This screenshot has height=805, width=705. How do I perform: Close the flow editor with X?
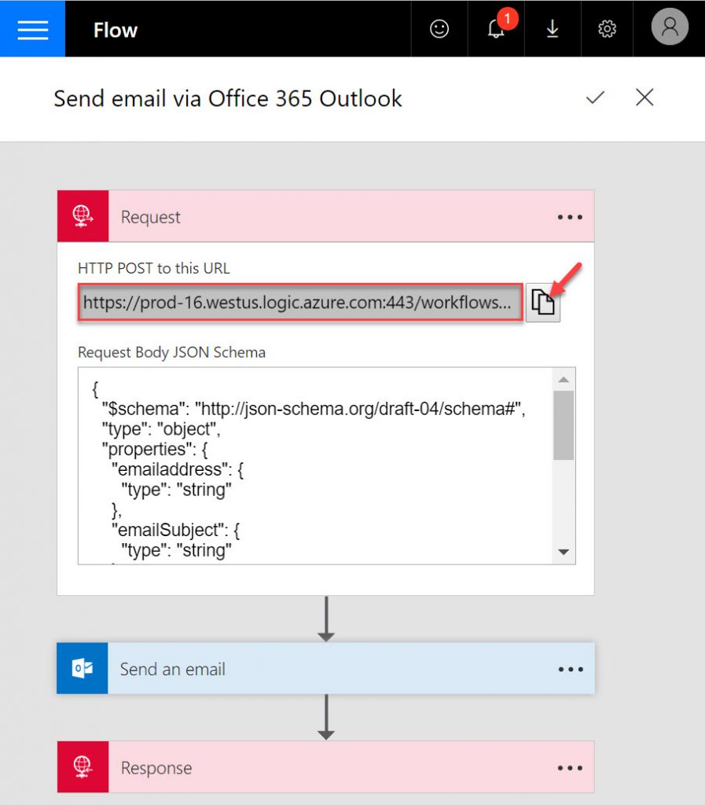coord(644,97)
